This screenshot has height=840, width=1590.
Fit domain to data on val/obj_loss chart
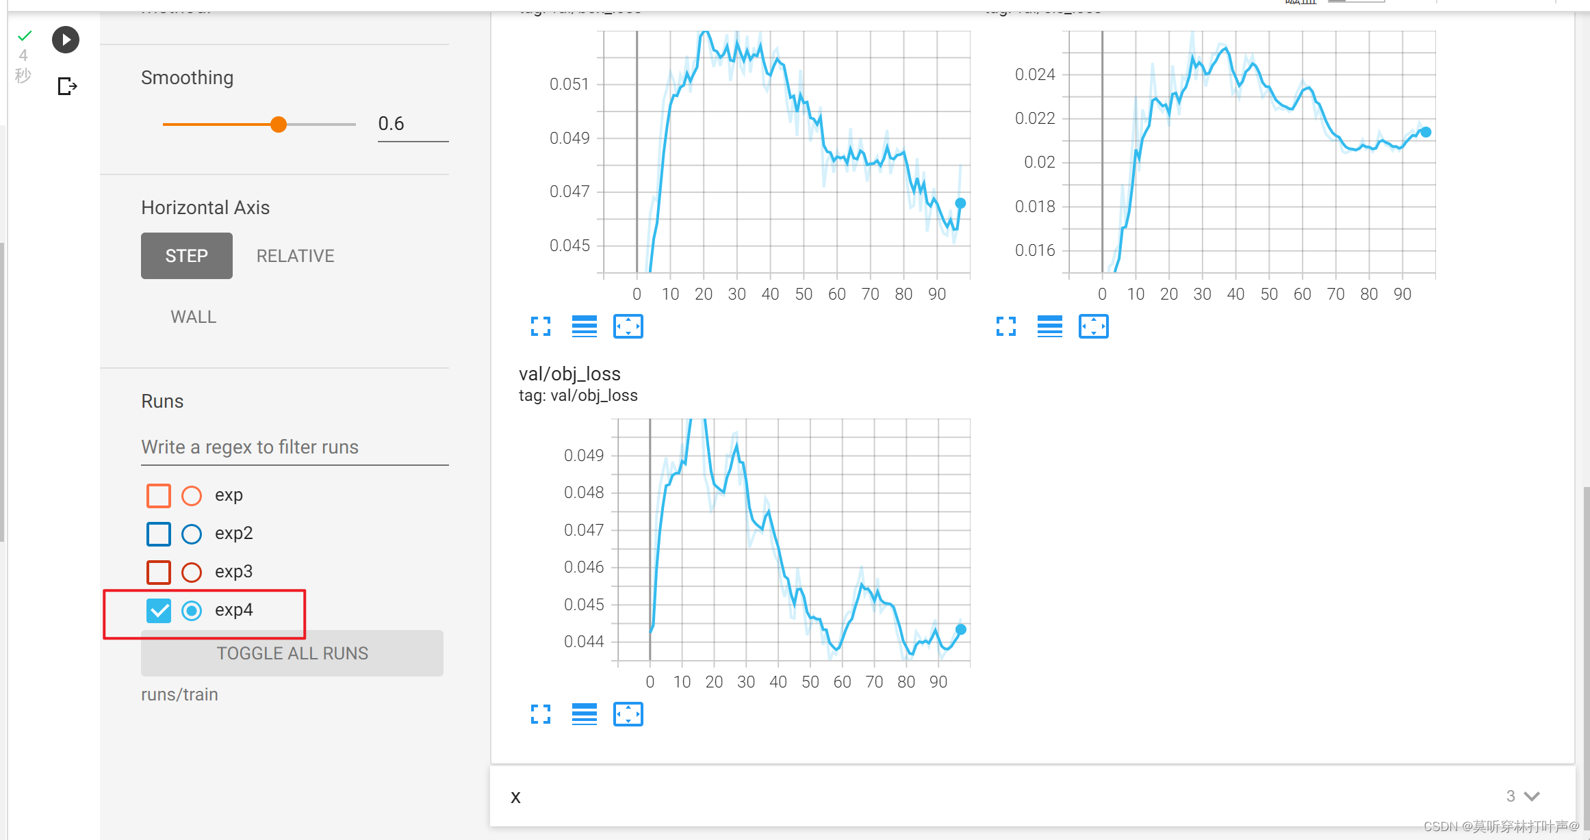point(628,714)
